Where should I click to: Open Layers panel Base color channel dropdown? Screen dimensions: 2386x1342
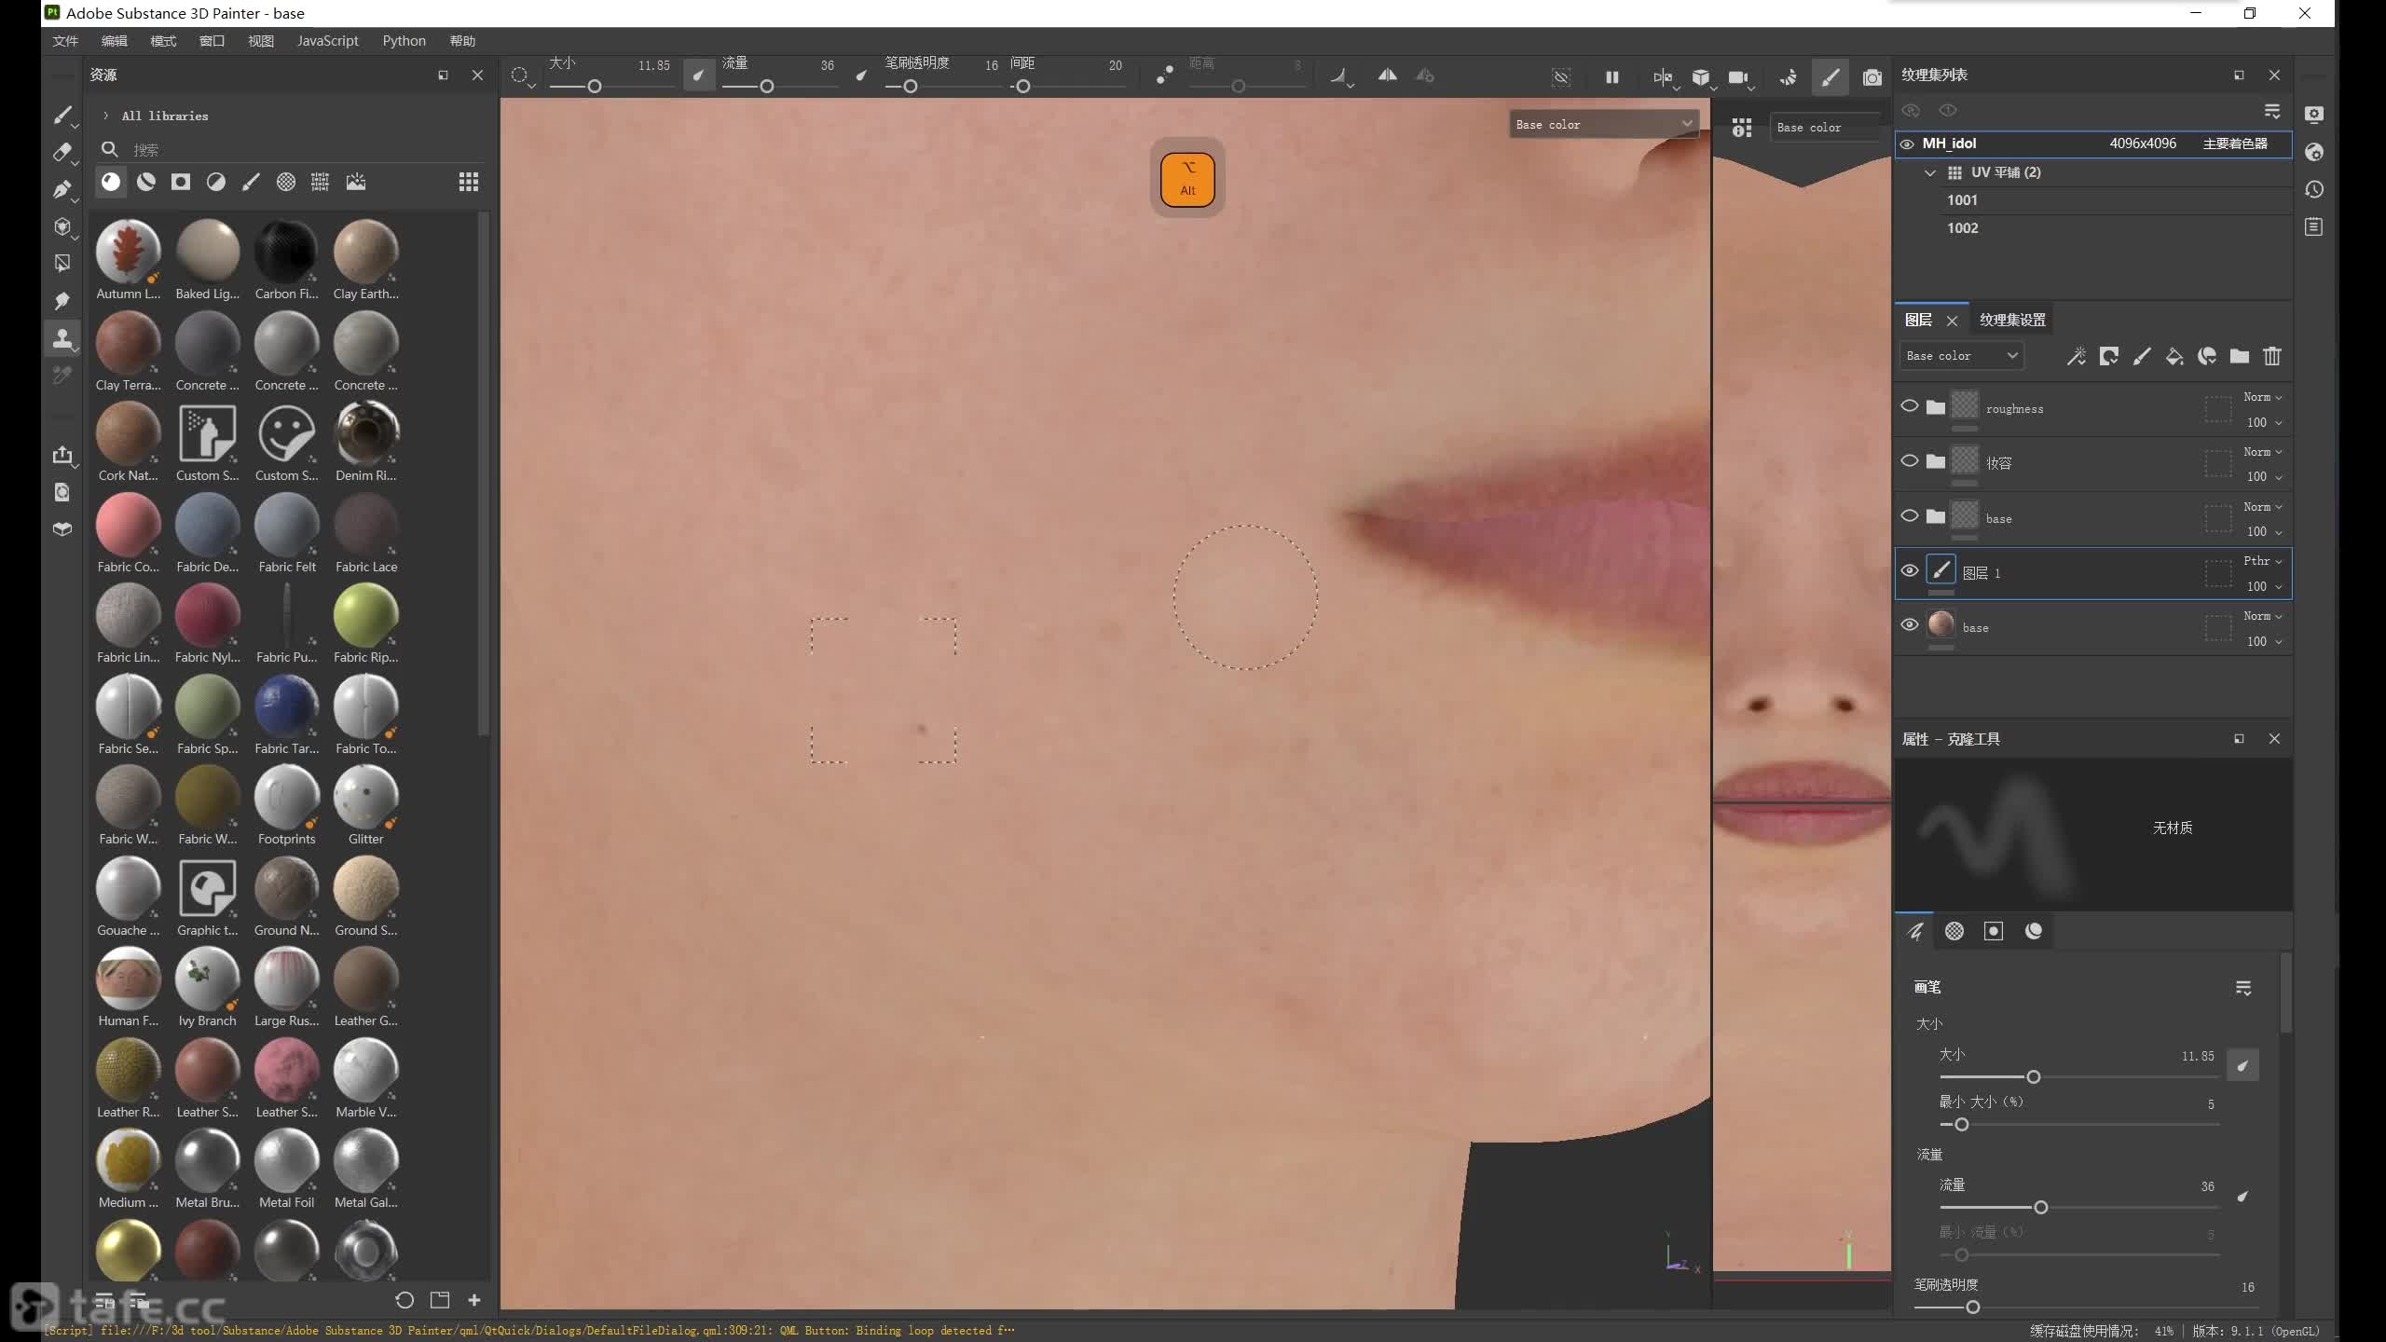point(1961,355)
